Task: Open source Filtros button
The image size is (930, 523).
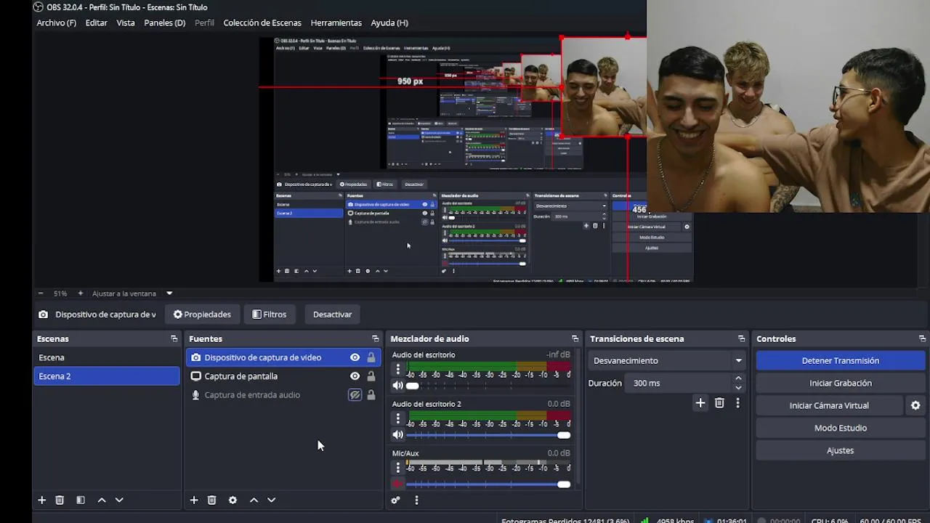Action: coord(270,315)
